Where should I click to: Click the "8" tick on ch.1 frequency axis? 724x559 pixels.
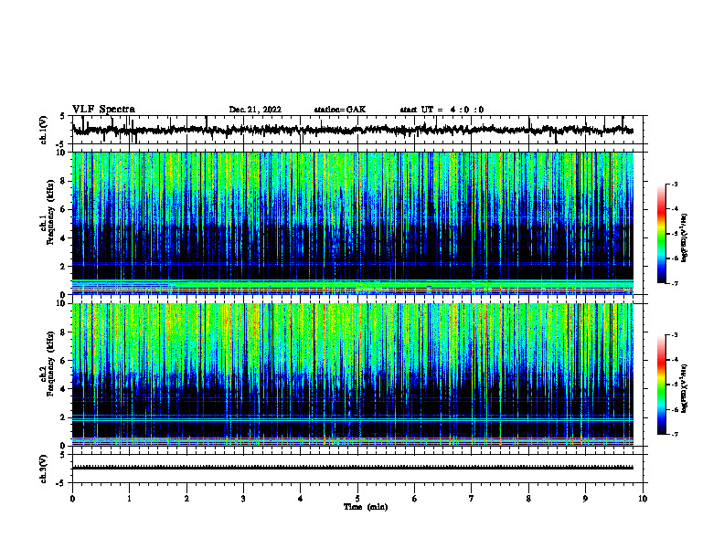pos(64,181)
